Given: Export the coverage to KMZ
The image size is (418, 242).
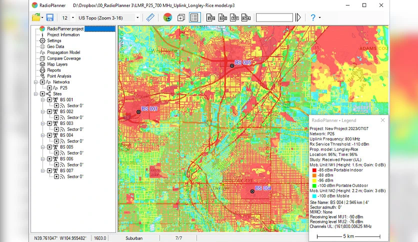Looking at the screenshot, I should click(222, 17).
